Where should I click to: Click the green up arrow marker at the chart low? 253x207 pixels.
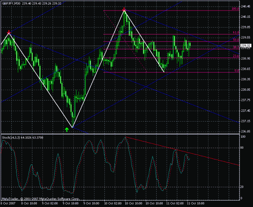coord(67,130)
